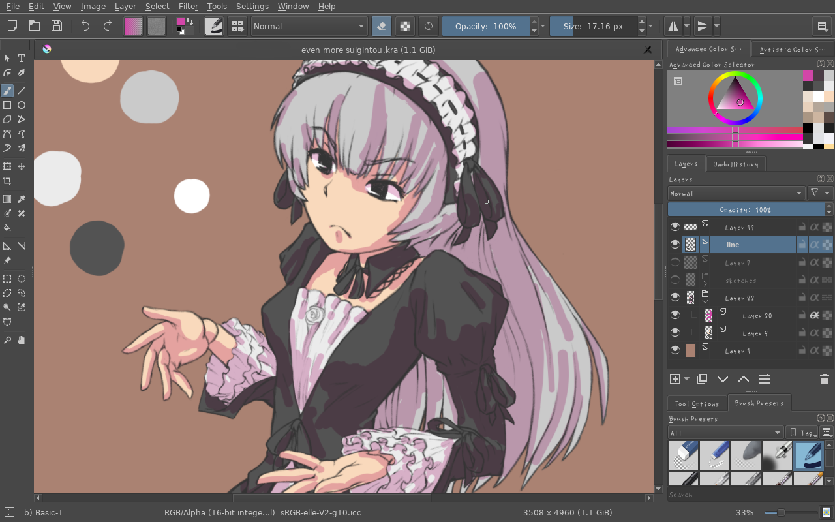The image size is (835, 522).
Task: Select the Rectangle shape tool
Action: click(x=7, y=105)
